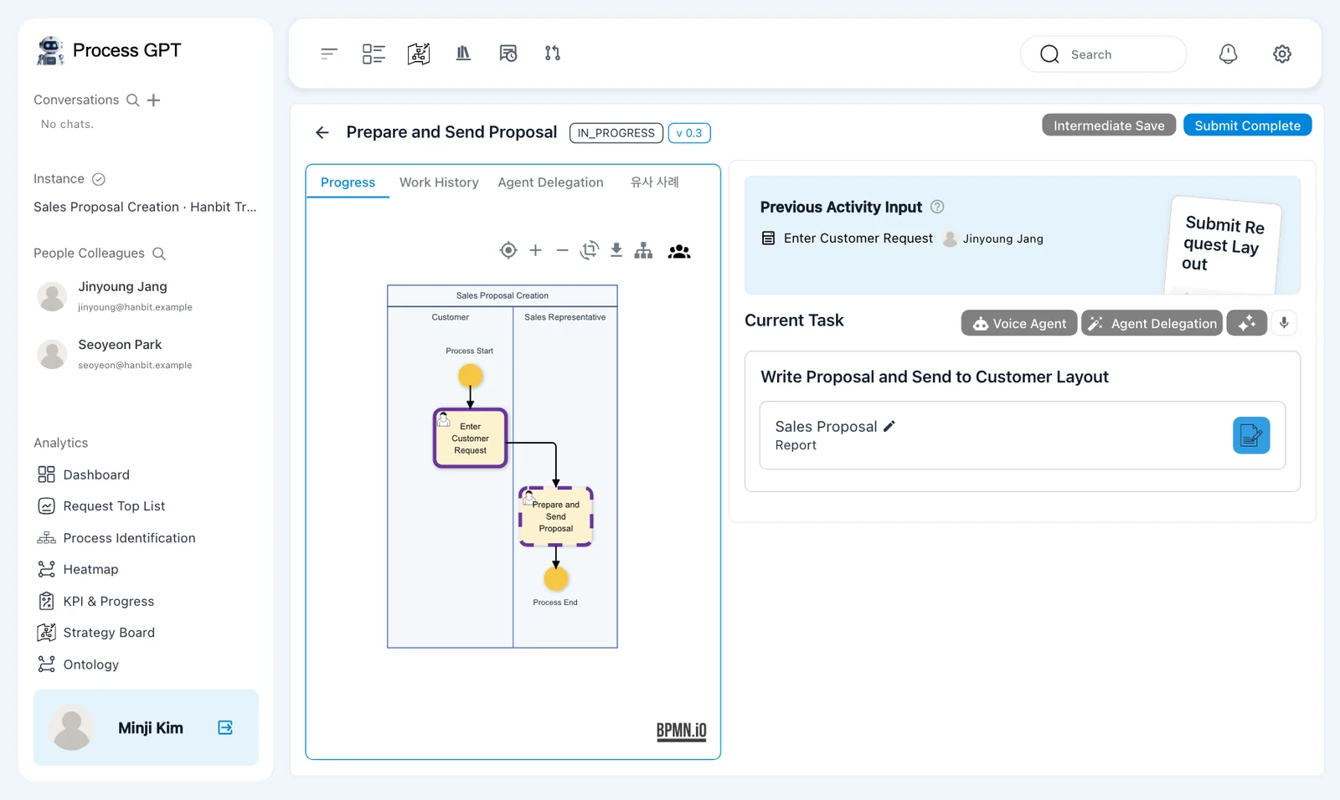Go back with the left arrow
The image size is (1340, 800).
click(x=322, y=132)
